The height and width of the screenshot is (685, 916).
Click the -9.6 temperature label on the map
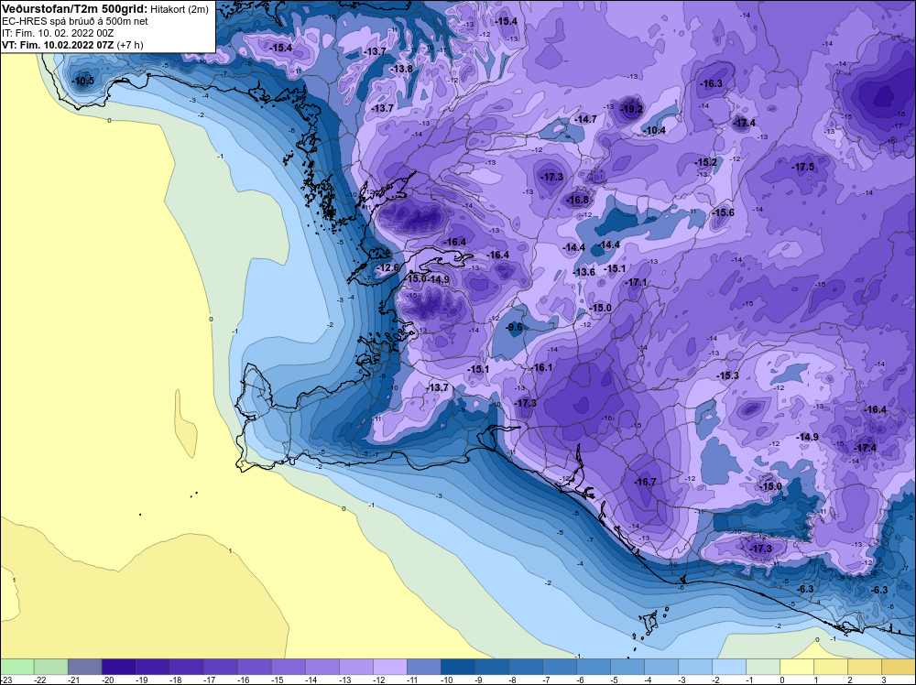tap(514, 327)
